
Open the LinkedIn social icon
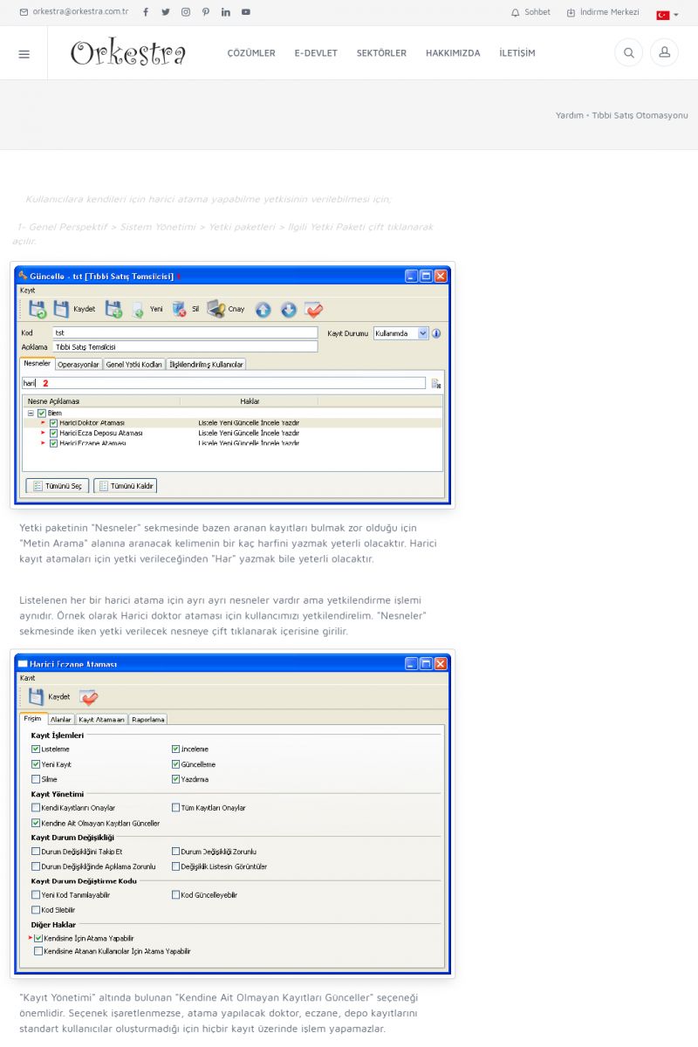pos(226,12)
